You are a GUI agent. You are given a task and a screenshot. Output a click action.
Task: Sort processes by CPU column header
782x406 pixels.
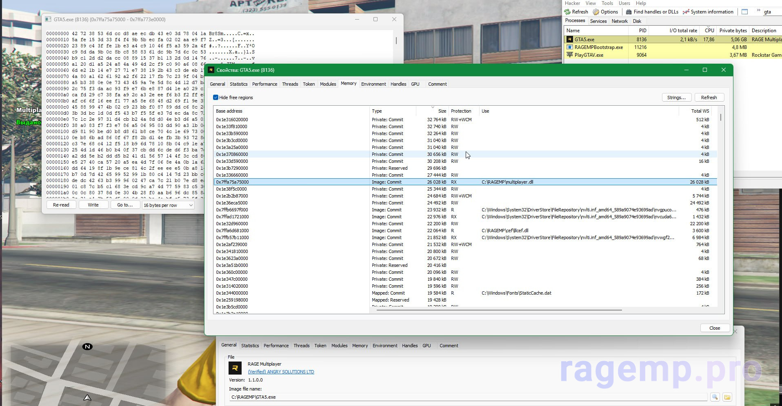pos(709,31)
